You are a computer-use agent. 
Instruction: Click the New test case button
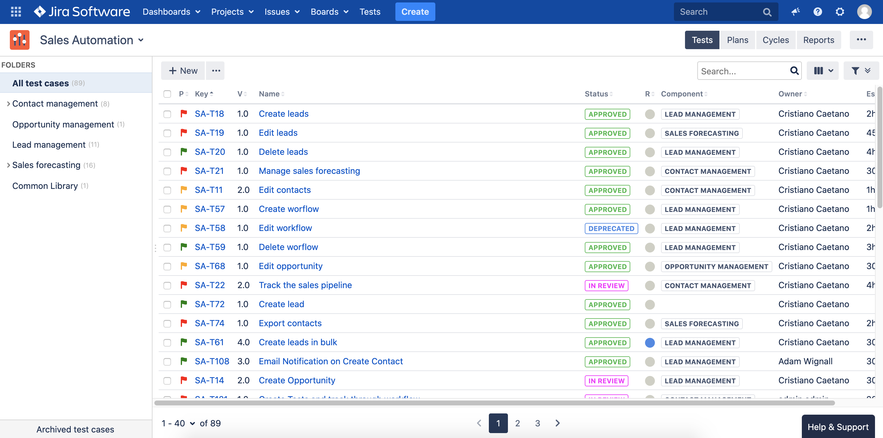pos(183,71)
